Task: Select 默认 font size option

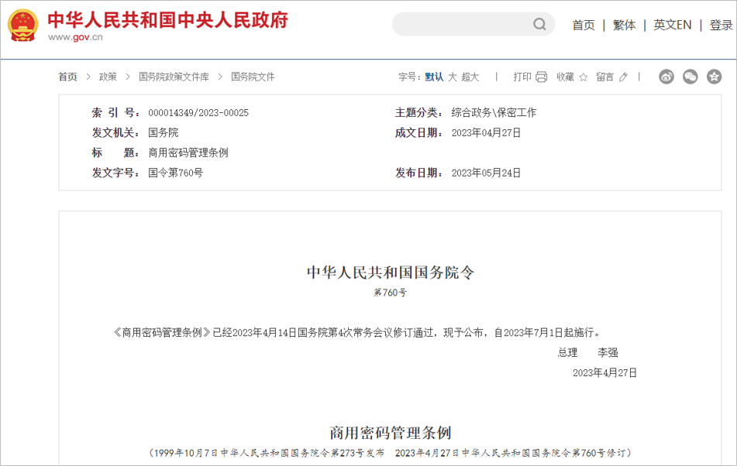Action: pos(434,77)
